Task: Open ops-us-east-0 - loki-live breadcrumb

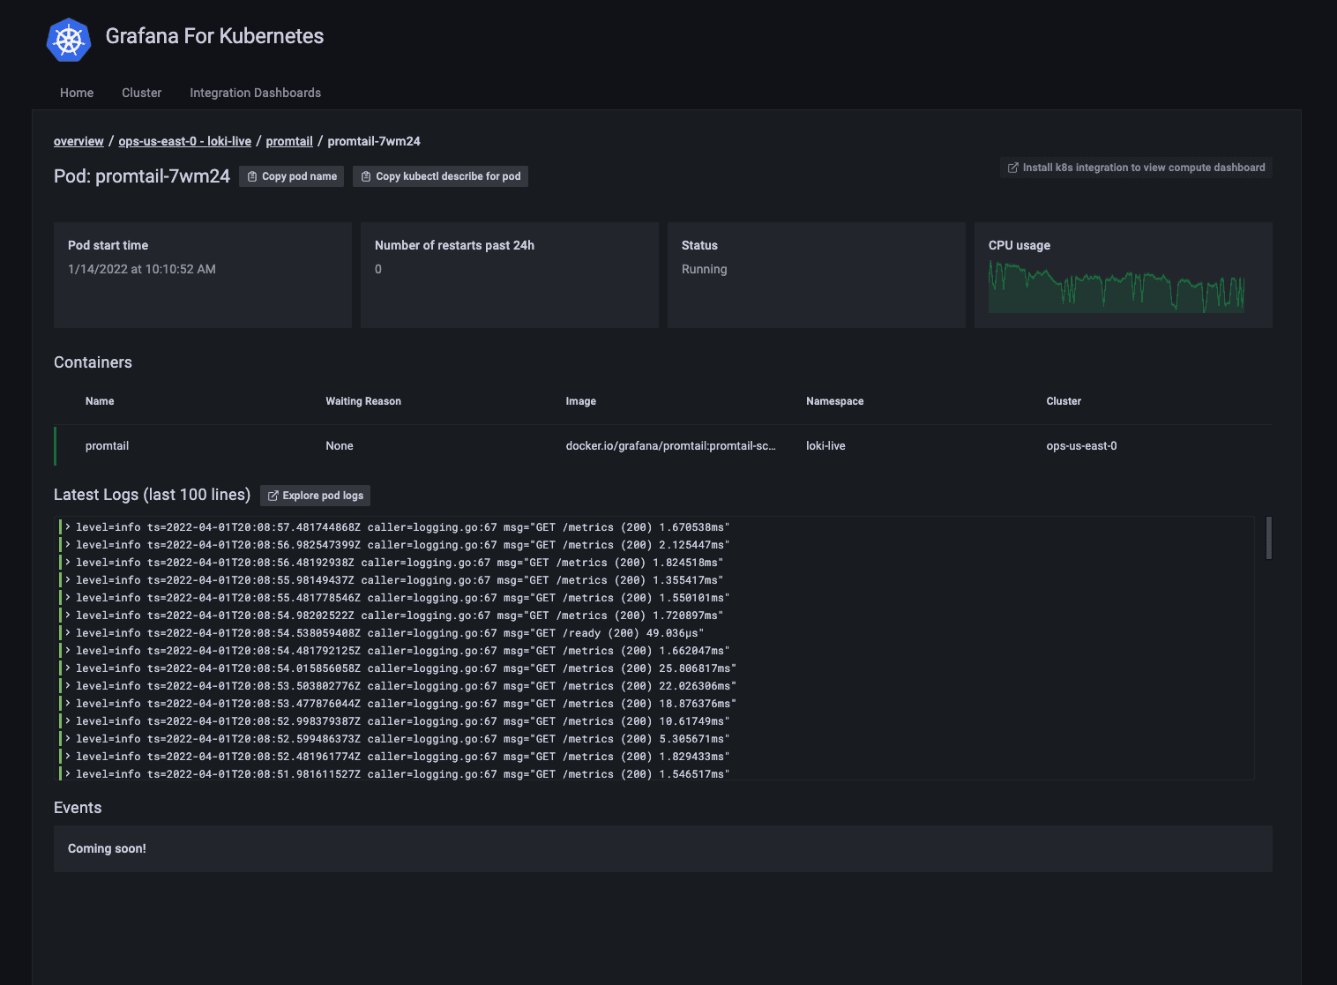Action: pos(184,141)
